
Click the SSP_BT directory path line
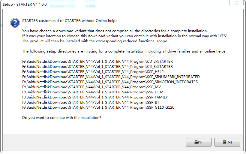(x=91, y=102)
